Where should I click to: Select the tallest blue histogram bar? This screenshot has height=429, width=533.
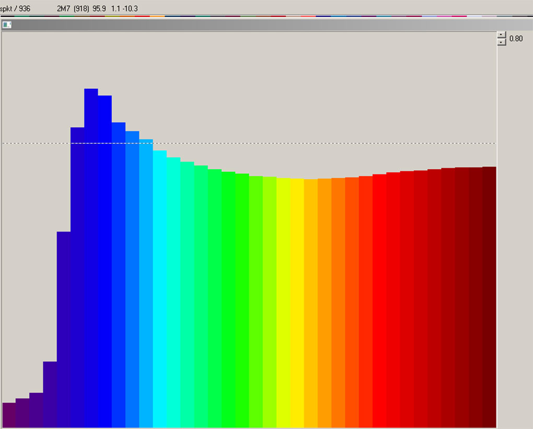(91, 258)
